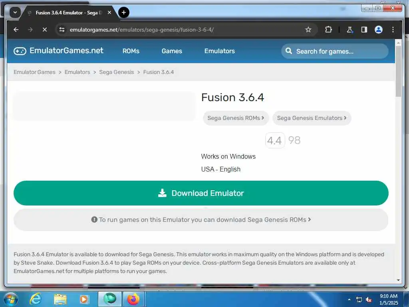Viewport: 409px width, 307px height.
Task: Click the info exclamation icon in banner
Action: pyautogui.click(x=94, y=219)
